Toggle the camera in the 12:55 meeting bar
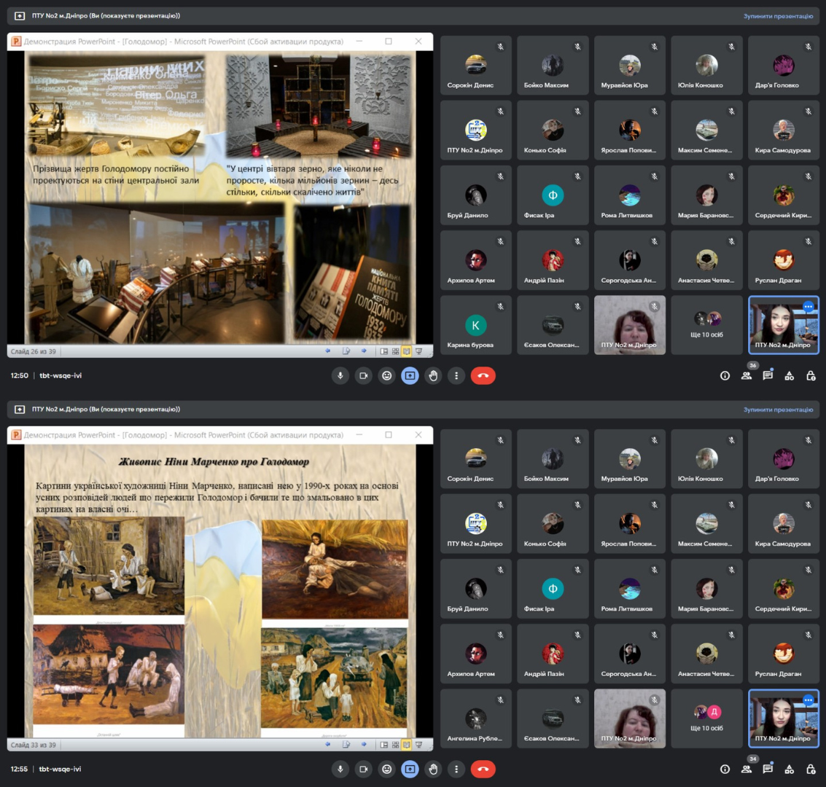Screen dimensions: 826x787 [x=364, y=769]
